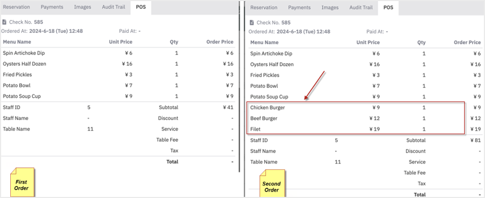The width and height of the screenshot is (485, 198).
Task: Click Menu Name column header in left panel
Action: click(17, 42)
